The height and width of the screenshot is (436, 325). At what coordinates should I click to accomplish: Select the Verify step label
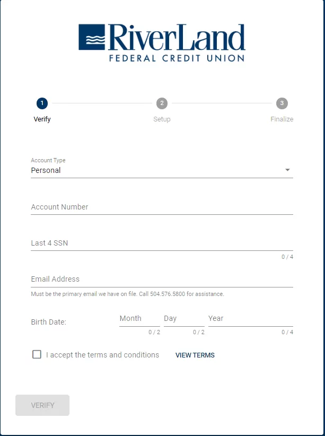42,119
